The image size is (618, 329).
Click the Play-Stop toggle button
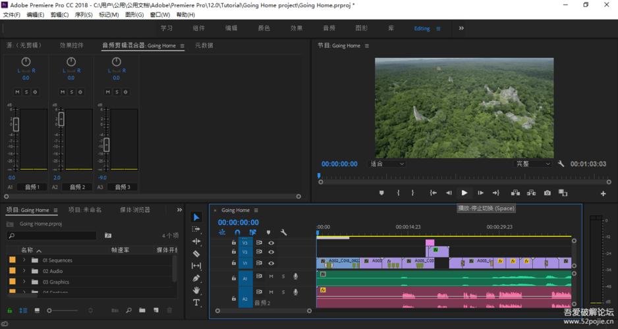pos(464,193)
